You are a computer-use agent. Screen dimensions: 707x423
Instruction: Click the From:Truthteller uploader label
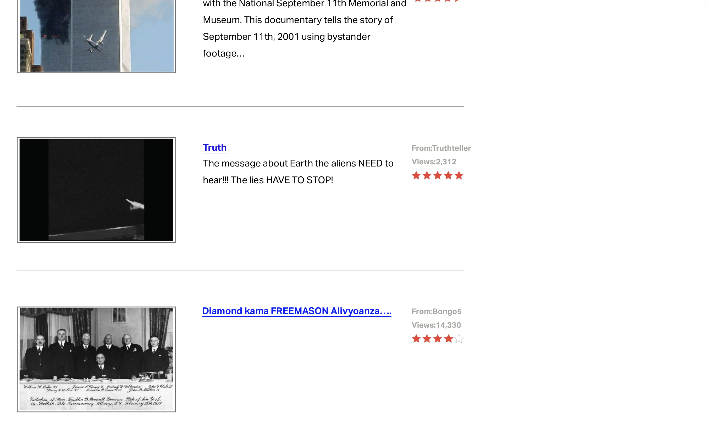(441, 148)
